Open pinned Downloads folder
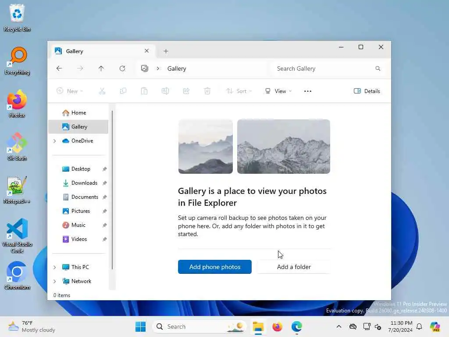Image resolution: width=449 pixels, height=337 pixels. pos(78,183)
